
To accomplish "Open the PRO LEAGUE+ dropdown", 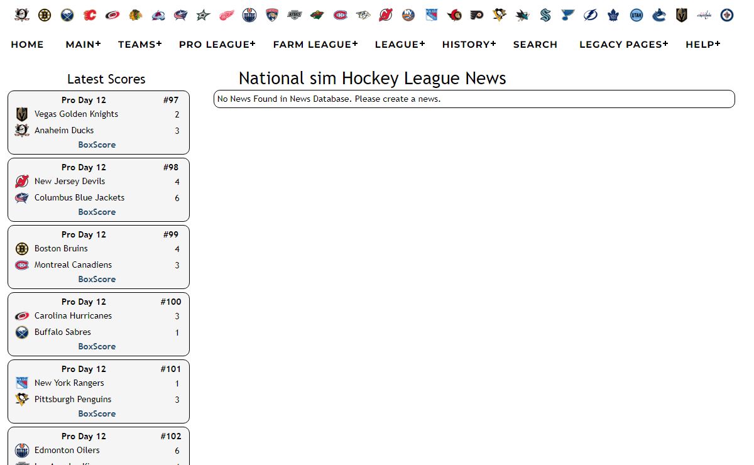I will (x=217, y=44).
